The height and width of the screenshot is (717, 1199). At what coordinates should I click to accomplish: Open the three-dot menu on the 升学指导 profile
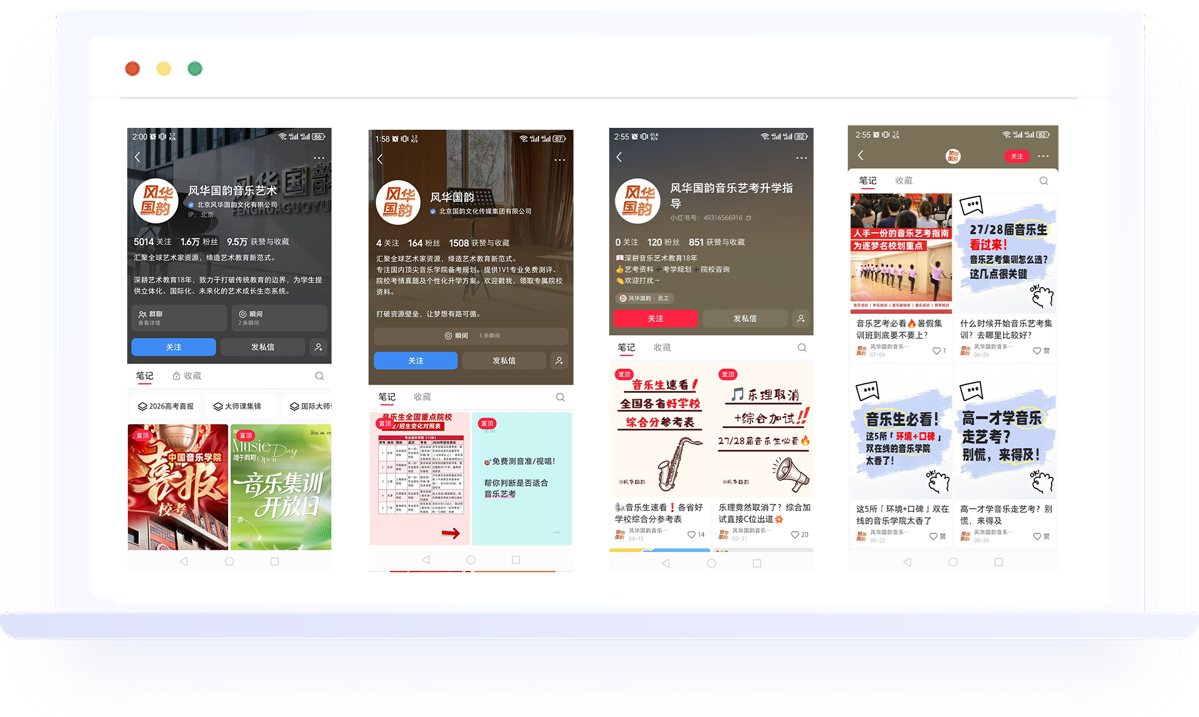click(x=802, y=158)
